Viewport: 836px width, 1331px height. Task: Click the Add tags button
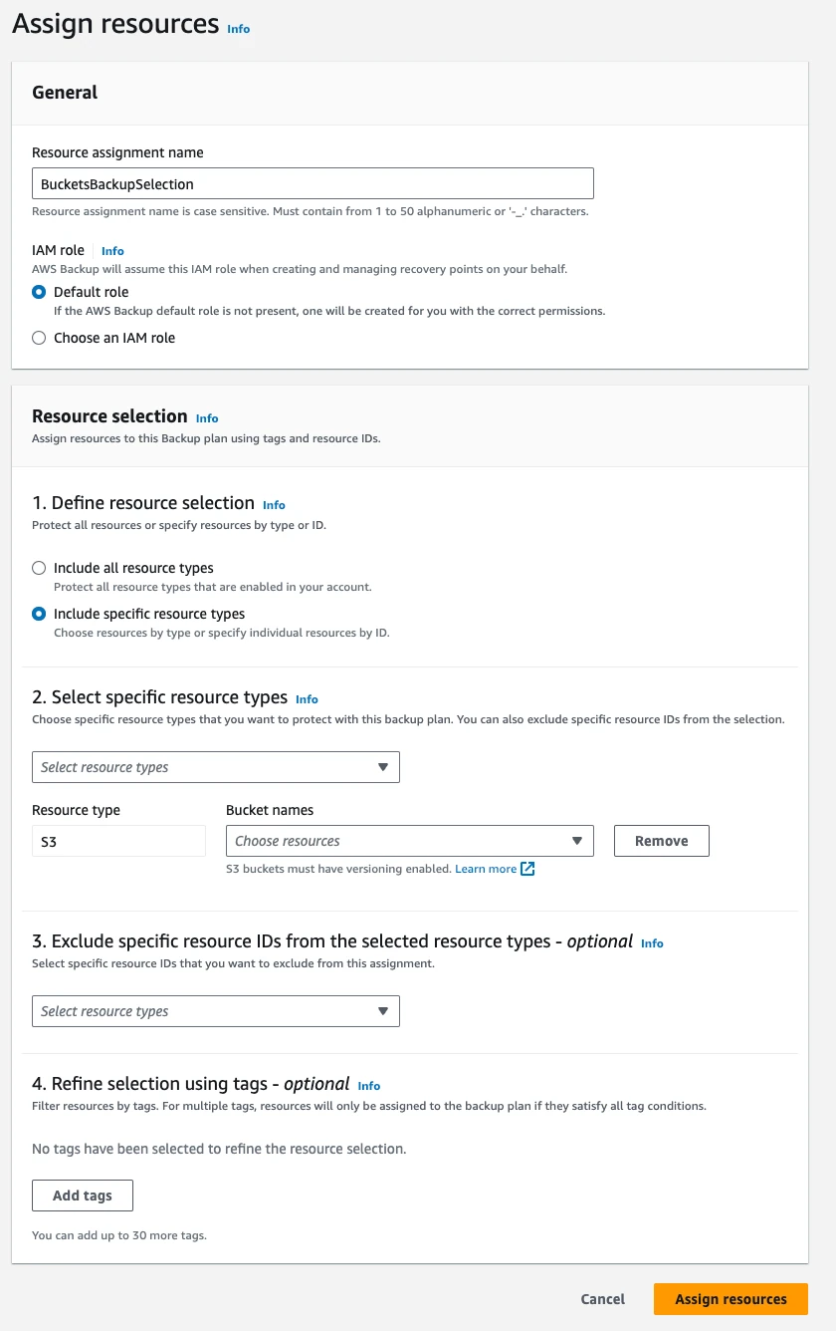83,1196
